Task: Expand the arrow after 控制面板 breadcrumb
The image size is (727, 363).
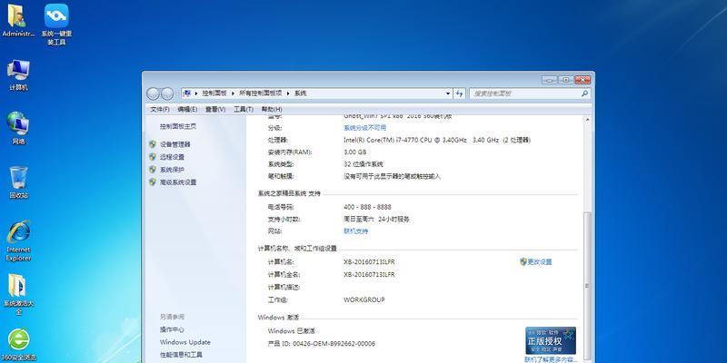Action: pos(234,93)
